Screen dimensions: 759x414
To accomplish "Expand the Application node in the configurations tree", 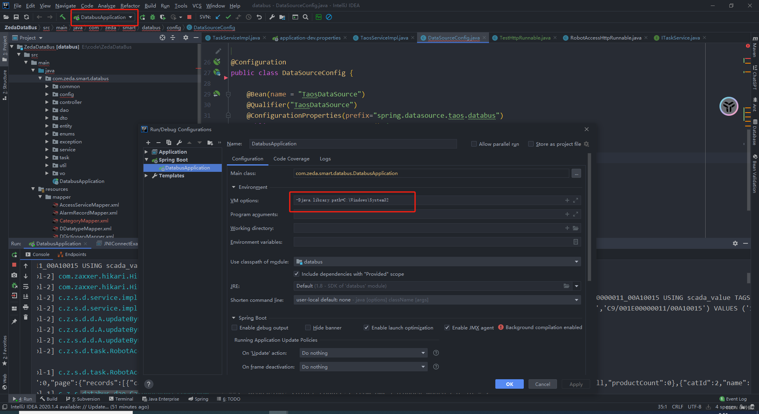I will [x=146, y=152].
